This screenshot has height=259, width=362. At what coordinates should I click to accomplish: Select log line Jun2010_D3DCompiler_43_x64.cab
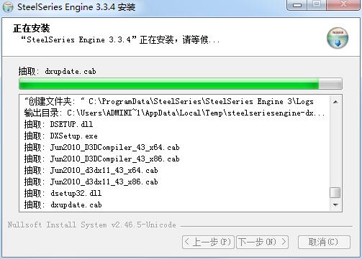101,147
